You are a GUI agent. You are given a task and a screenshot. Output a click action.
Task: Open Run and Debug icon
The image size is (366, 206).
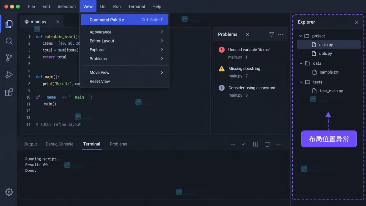click(9, 75)
